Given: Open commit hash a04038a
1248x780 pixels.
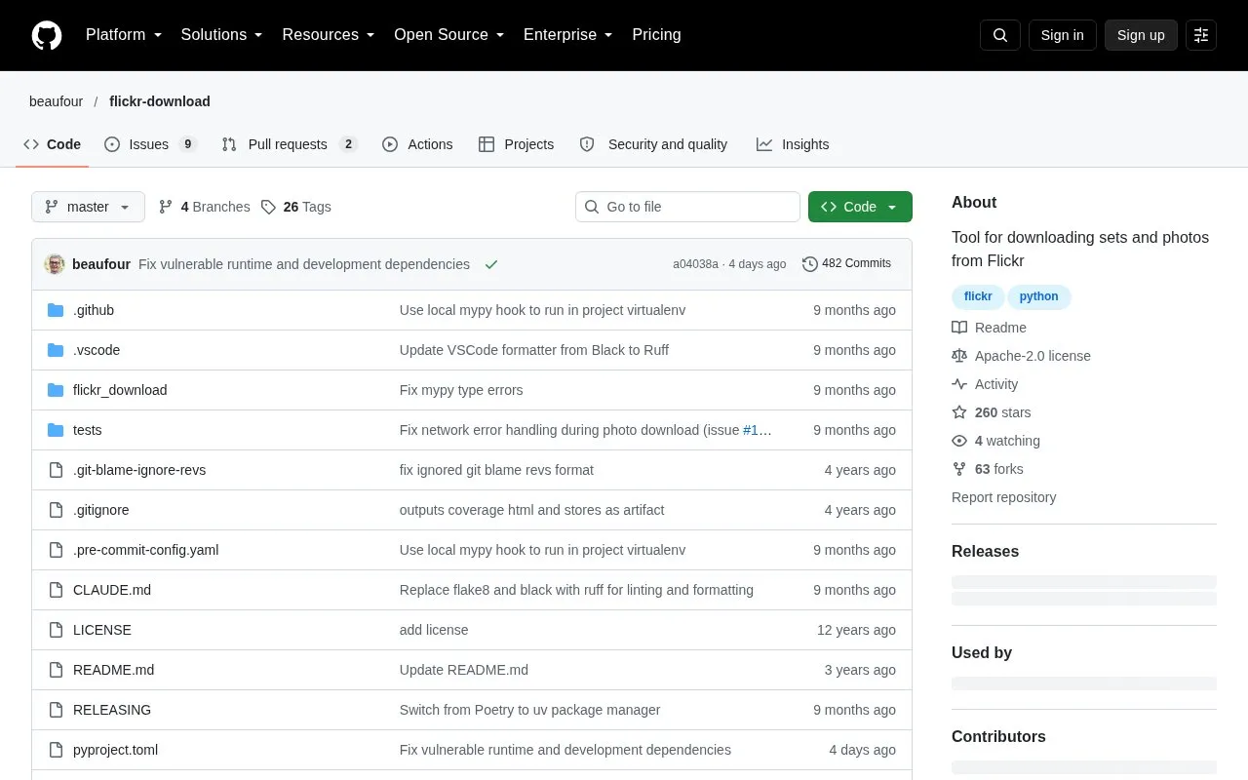Looking at the screenshot, I should pyautogui.click(x=695, y=264).
